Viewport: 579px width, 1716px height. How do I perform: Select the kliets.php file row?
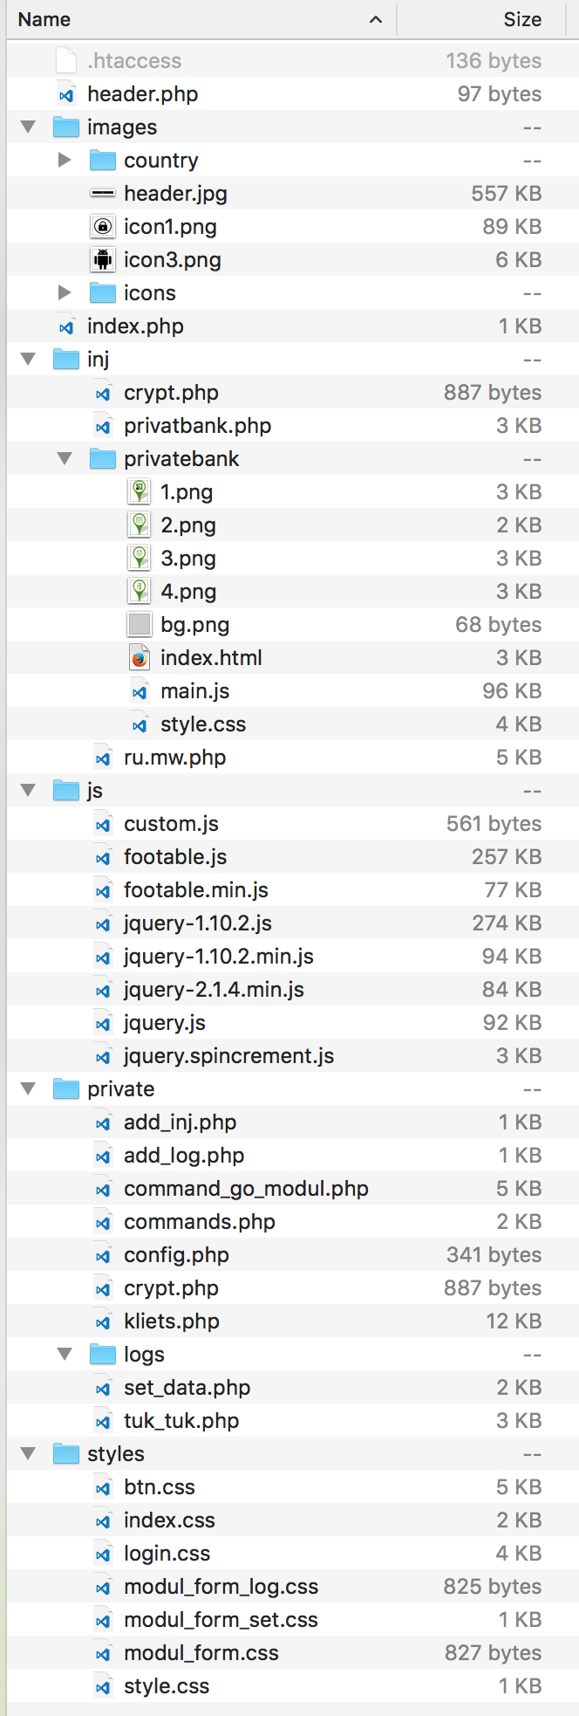(x=293, y=1321)
